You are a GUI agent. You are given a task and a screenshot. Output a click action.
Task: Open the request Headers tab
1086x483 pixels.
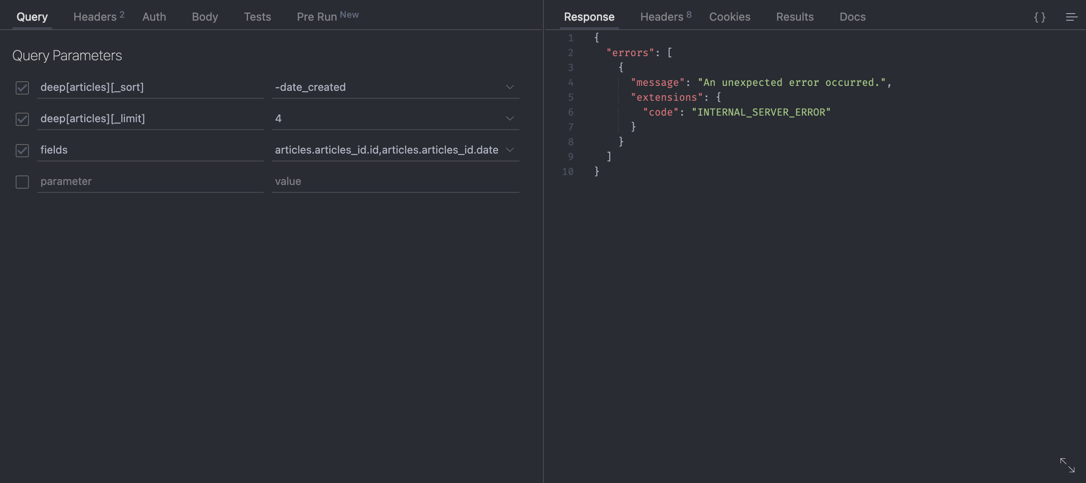pyautogui.click(x=99, y=17)
